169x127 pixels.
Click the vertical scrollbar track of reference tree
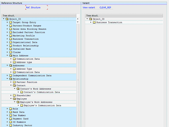[78, 76]
